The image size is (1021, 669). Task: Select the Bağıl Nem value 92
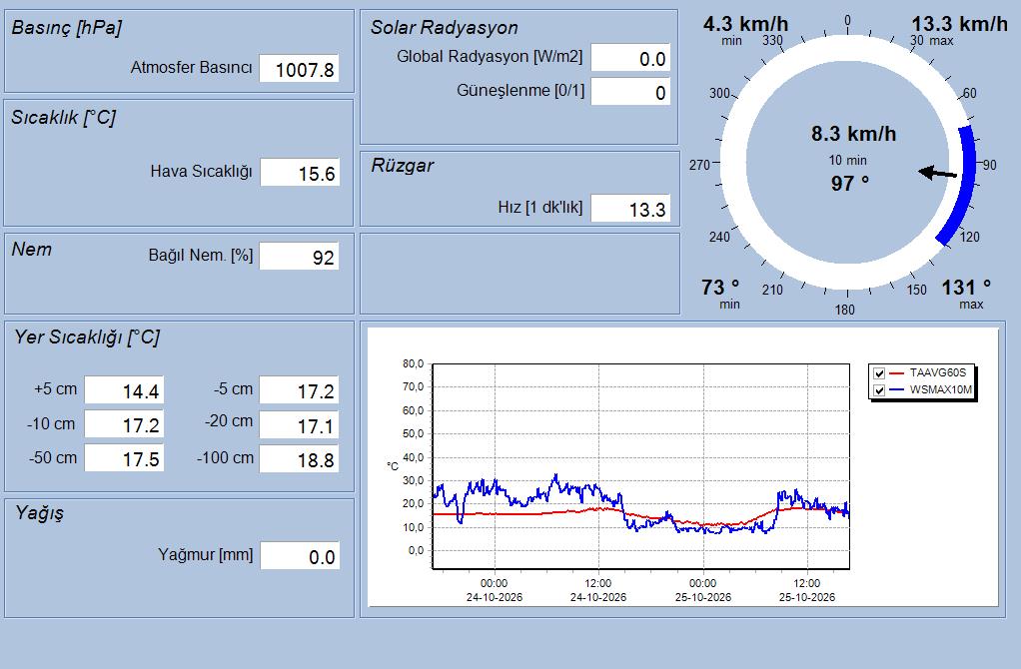(x=299, y=256)
